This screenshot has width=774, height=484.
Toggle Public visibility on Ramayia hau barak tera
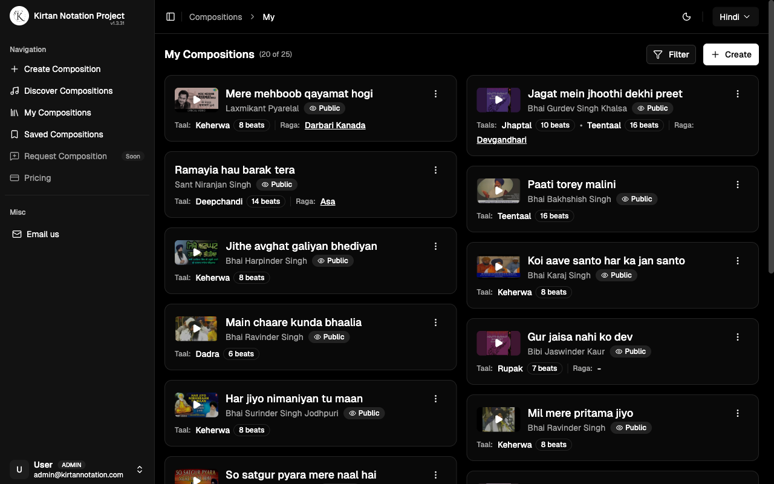[x=277, y=185]
